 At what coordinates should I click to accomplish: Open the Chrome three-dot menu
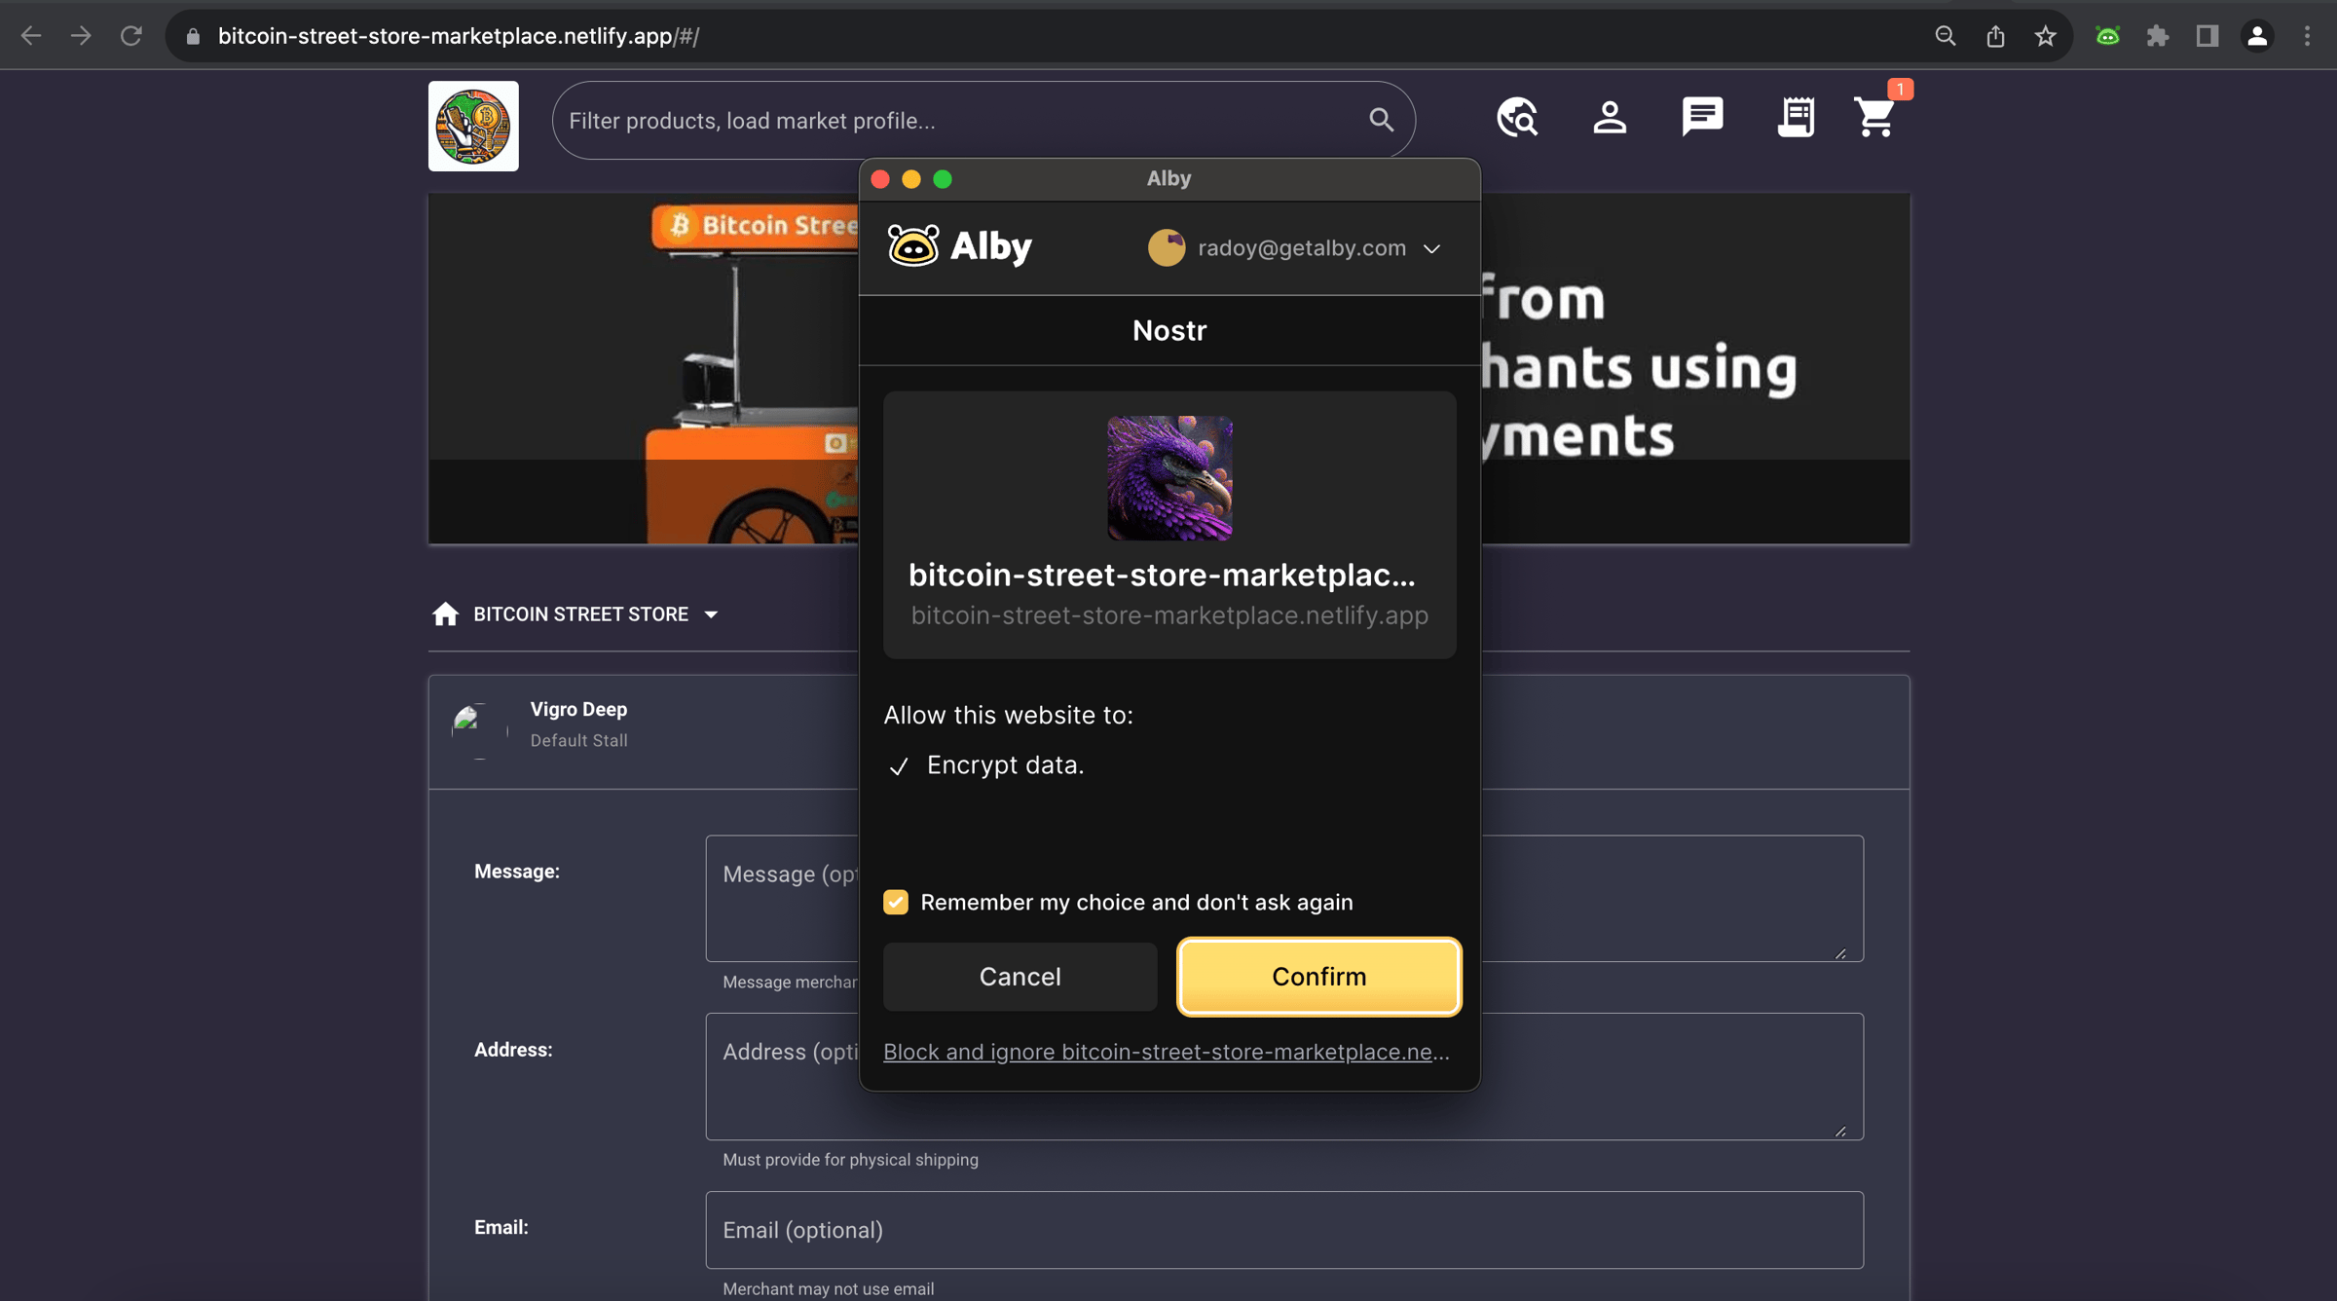pos(2307,36)
